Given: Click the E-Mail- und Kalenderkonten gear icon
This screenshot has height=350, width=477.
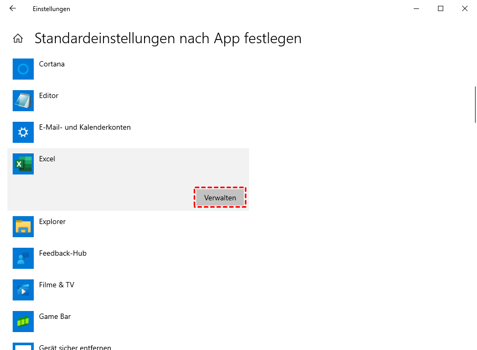Looking at the screenshot, I should coord(23,132).
